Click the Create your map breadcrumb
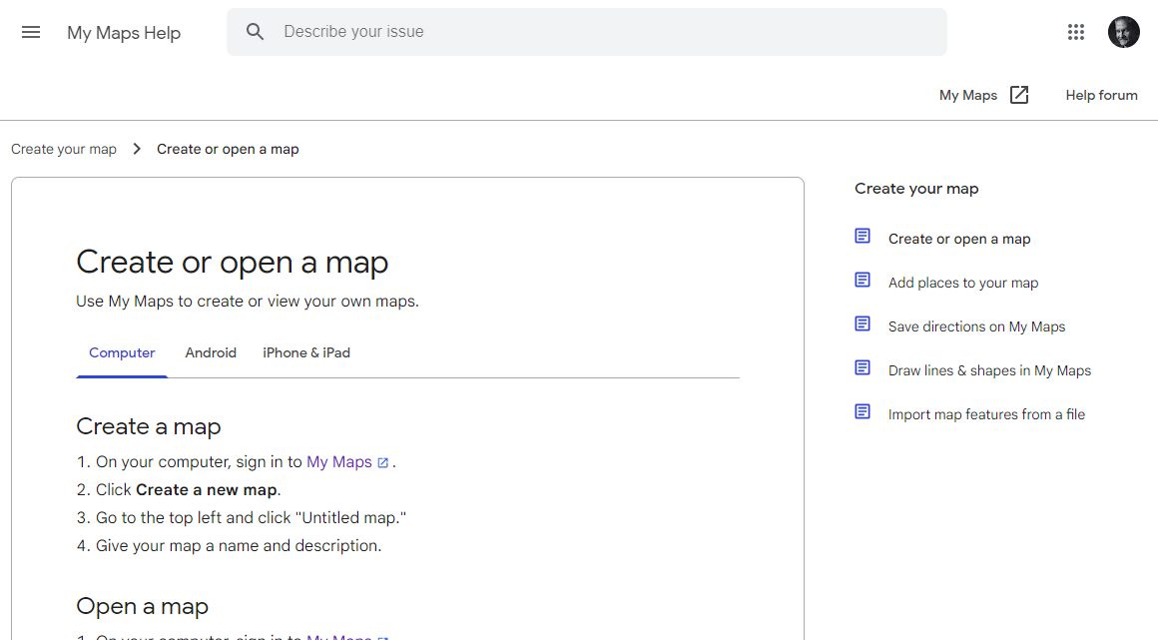 (x=64, y=149)
